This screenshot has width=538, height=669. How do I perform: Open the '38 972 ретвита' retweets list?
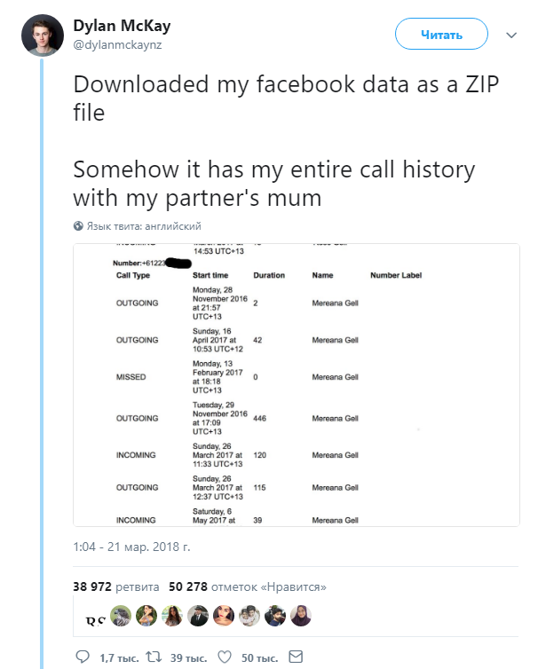(115, 586)
